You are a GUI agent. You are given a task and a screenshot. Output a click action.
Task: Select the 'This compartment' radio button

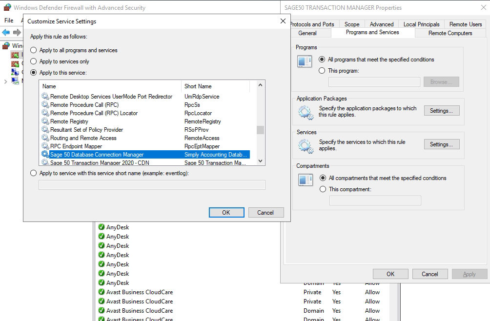point(323,189)
